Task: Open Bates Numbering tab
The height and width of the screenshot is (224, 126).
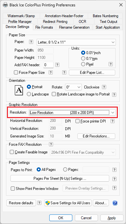Action: [105, 16]
